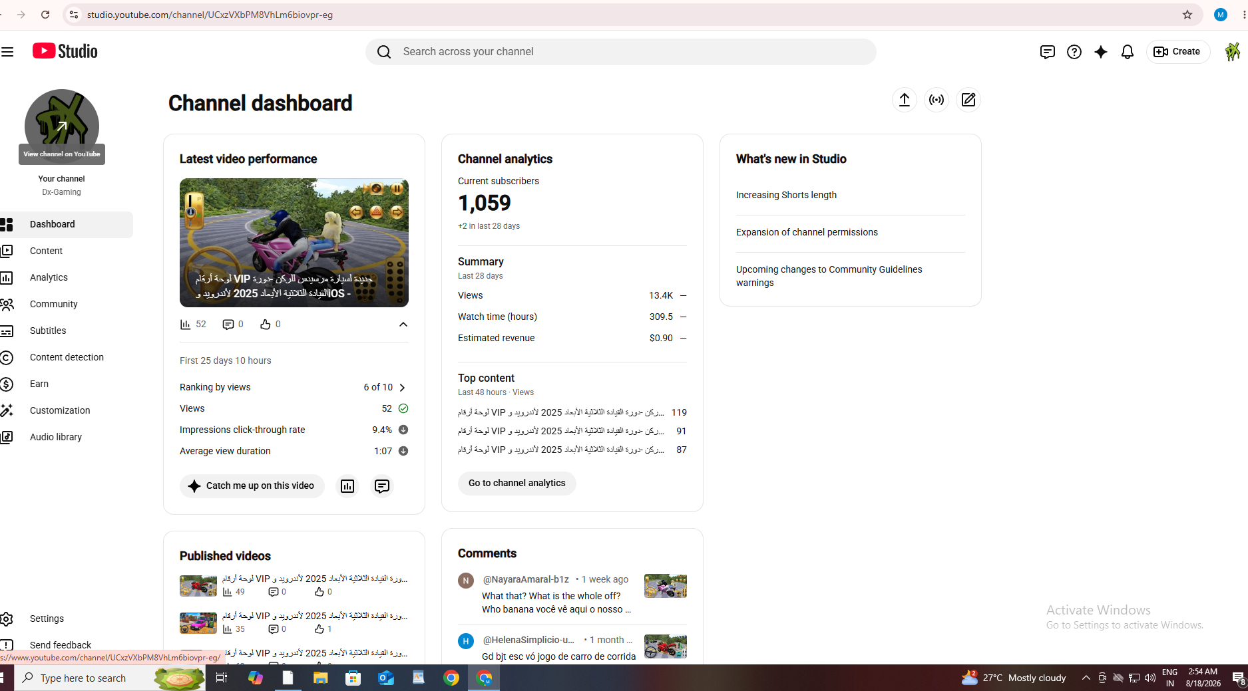The width and height of the screenshot is (1248, 691).
Task: Open Settings in the sidebar
Action: (x=67, y=619)
